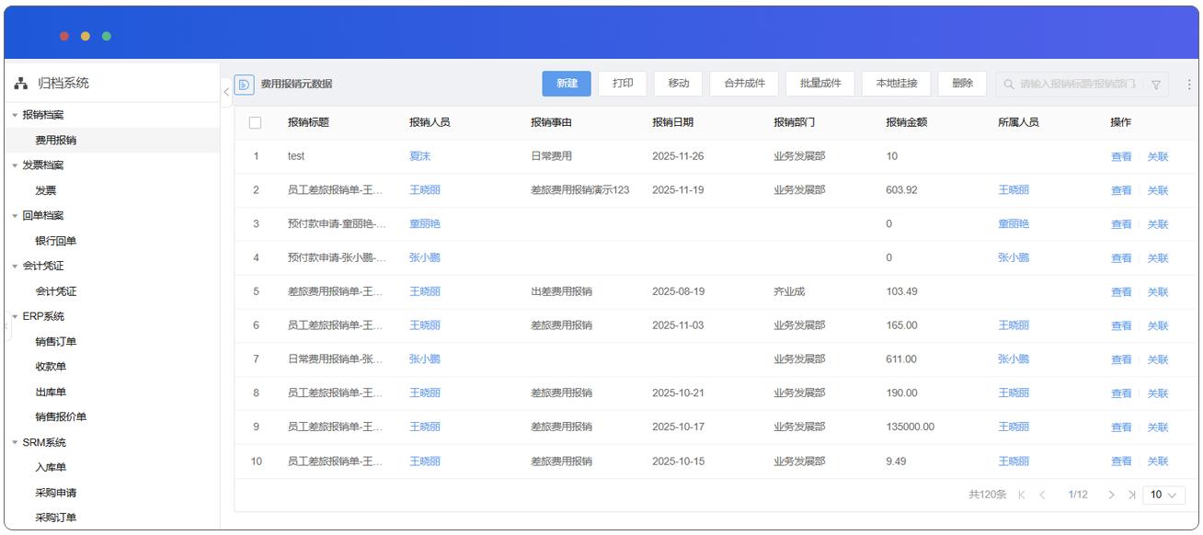Screen dimensions: 1203x535
Task: Click the 报销日期 column header
Action: tap(672, 122)
